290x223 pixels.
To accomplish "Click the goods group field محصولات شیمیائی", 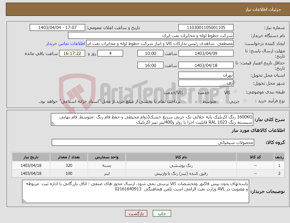I will click(x=153, y=142).
